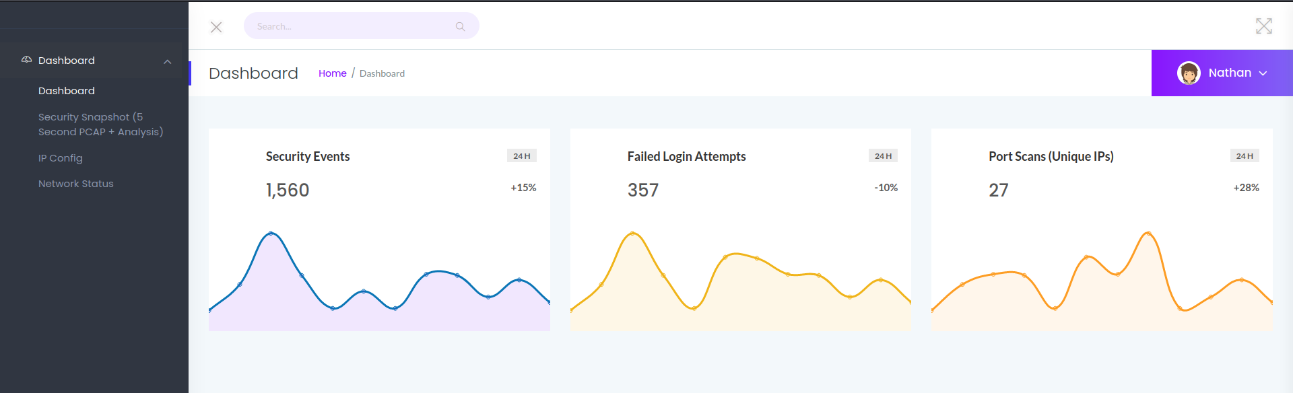Click the highest point on Failed Login chart
Viewport: 1293px width, 393px height.
point(632,234)
